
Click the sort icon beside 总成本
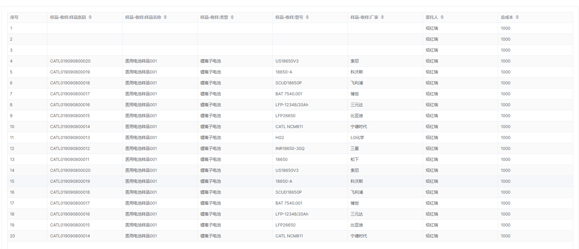[517, 17]
